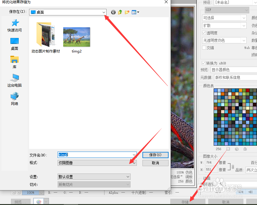
Task: Create a new folder in save dialog
Action: coord(127,12)
